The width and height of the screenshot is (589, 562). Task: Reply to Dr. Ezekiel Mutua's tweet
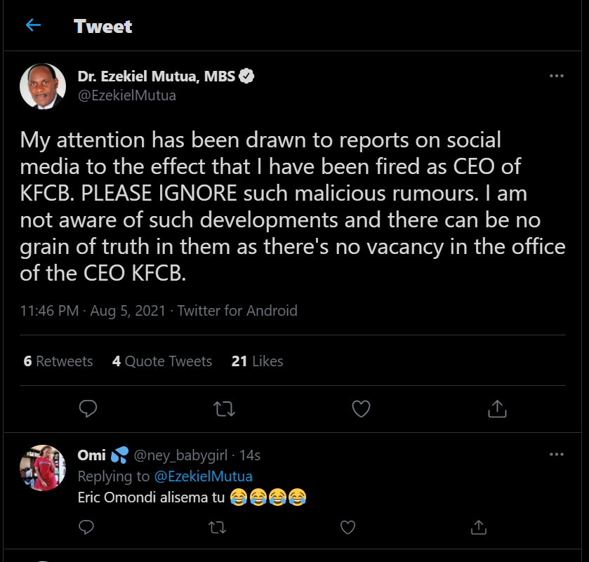[x=88, y=408]
